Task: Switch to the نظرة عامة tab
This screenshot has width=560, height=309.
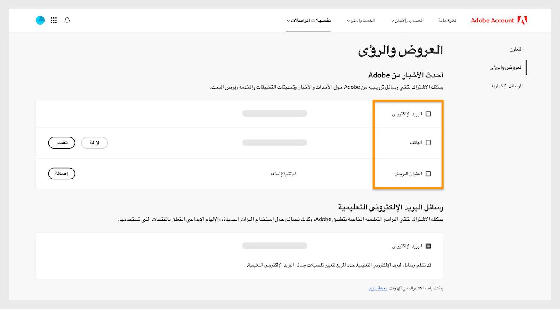Action: pyautogui.click(x=447, y=20)
